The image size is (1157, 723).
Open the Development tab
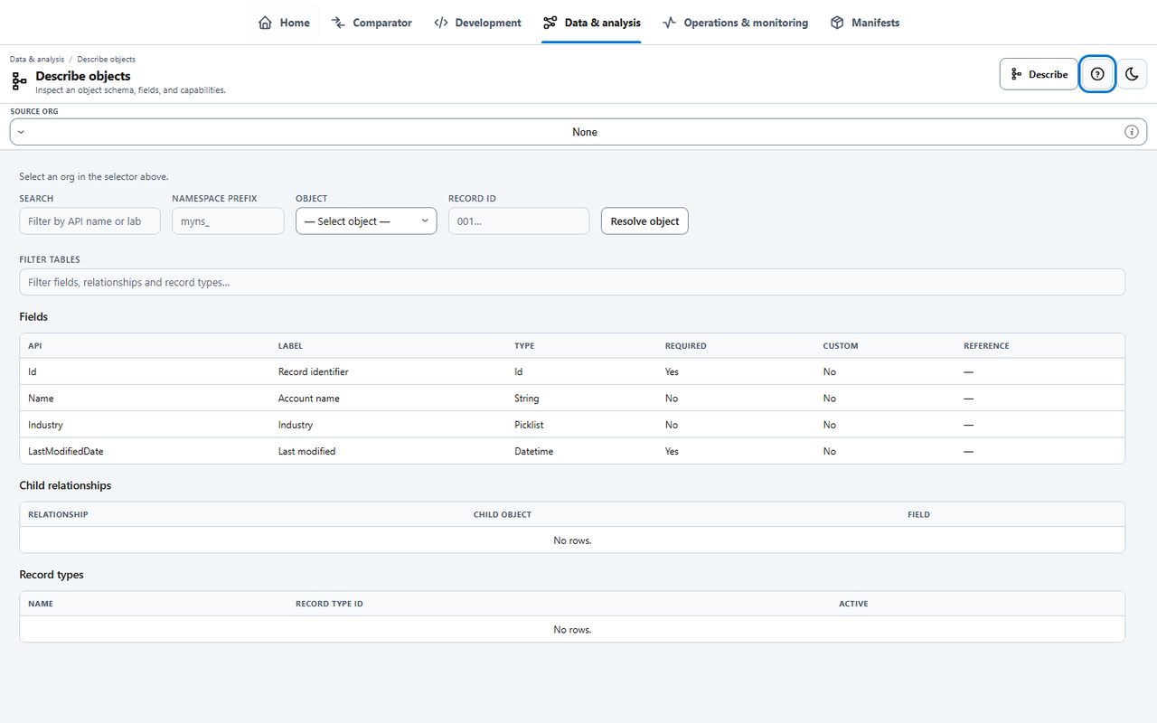tap(477, 23)
